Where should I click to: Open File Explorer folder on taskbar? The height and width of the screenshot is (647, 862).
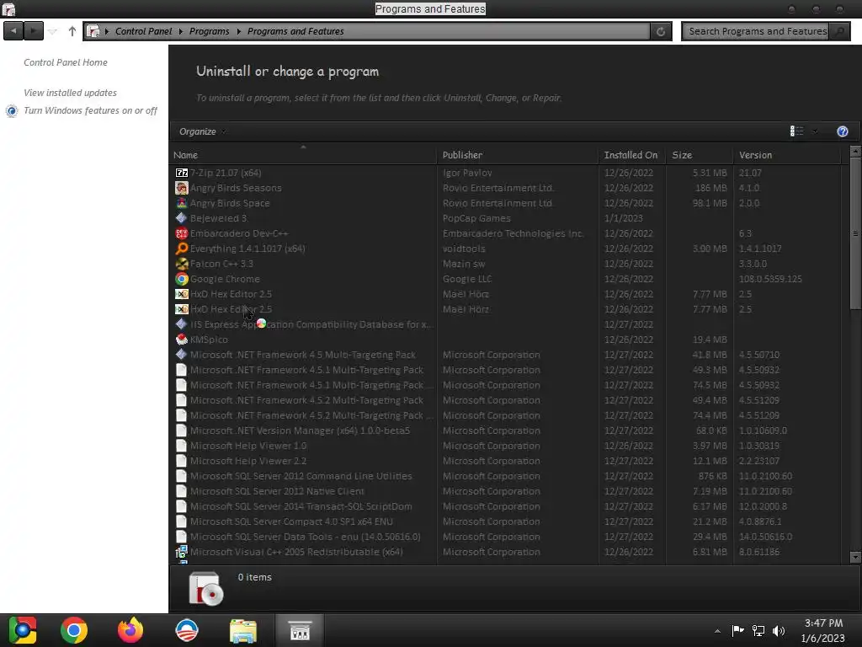[x=243, y=631]
